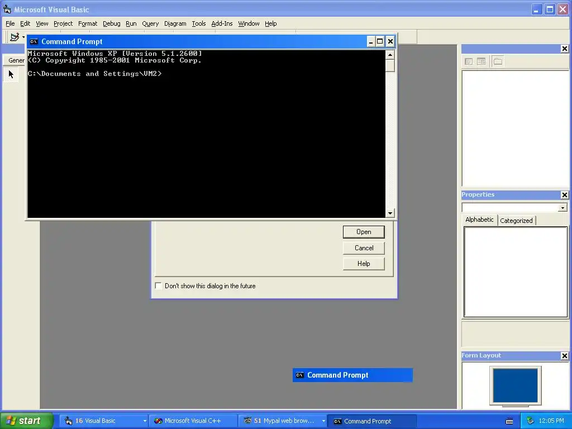Select the General toolbox tab
572x429 pixels.
tap(14, 60)
